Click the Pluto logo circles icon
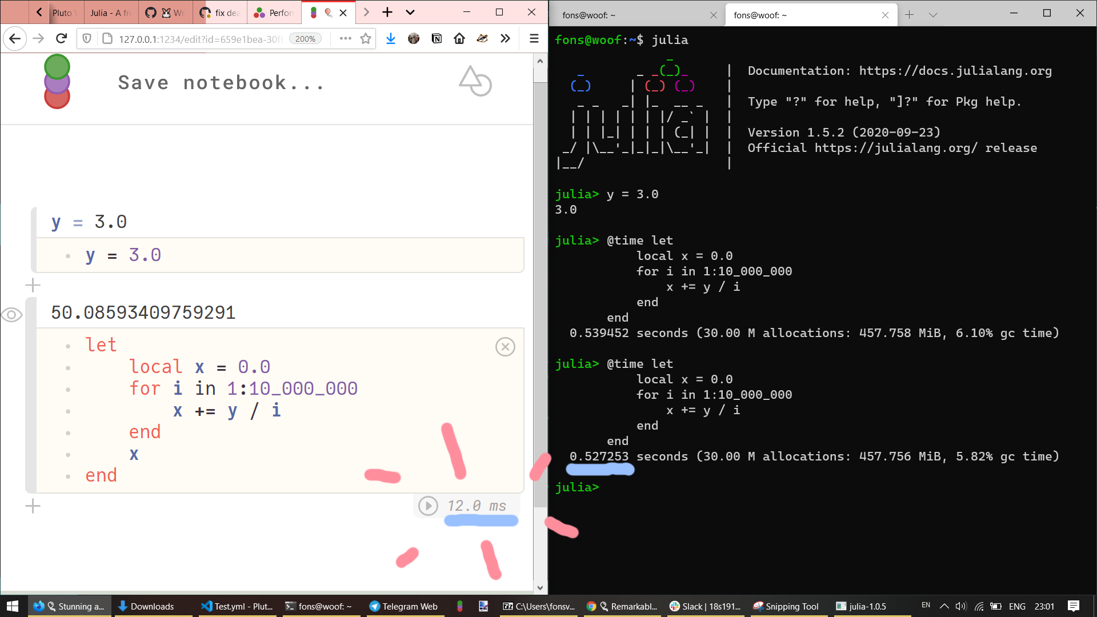 pyautogui.click(x=57, y=82)
